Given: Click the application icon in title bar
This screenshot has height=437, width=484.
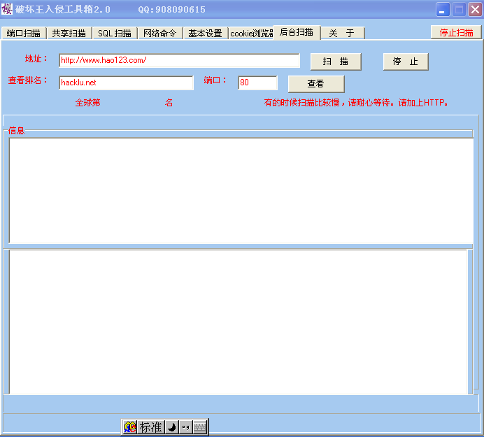Looking at the screenshot, I should 7,9.
